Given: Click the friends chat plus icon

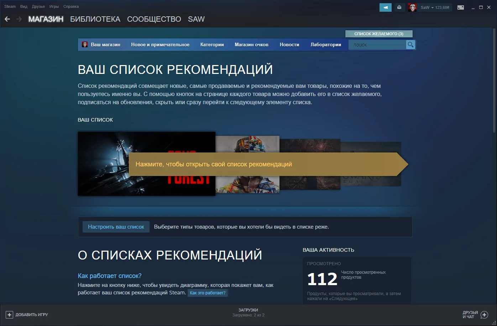Looking at the screenshot, I should pyautogui.click(x=484, y=315).
